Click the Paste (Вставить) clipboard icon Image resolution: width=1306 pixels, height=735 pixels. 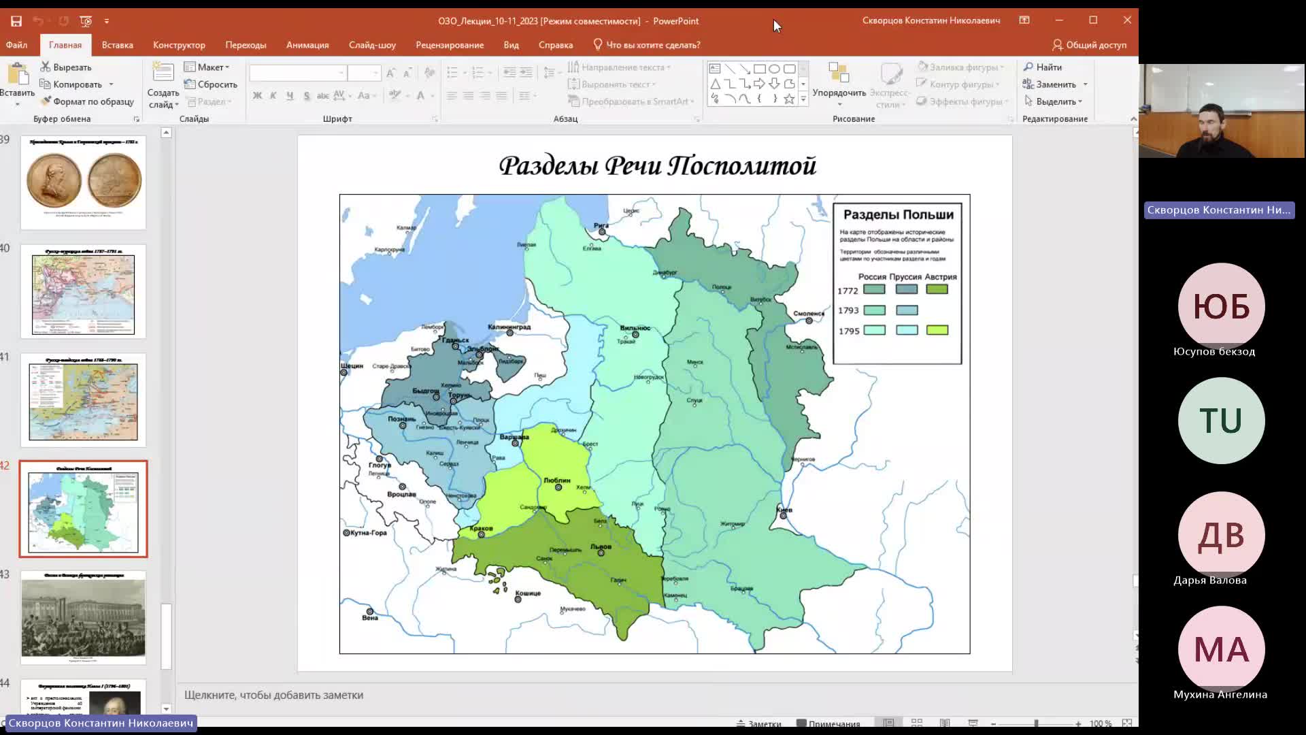[x=18, y=74]
